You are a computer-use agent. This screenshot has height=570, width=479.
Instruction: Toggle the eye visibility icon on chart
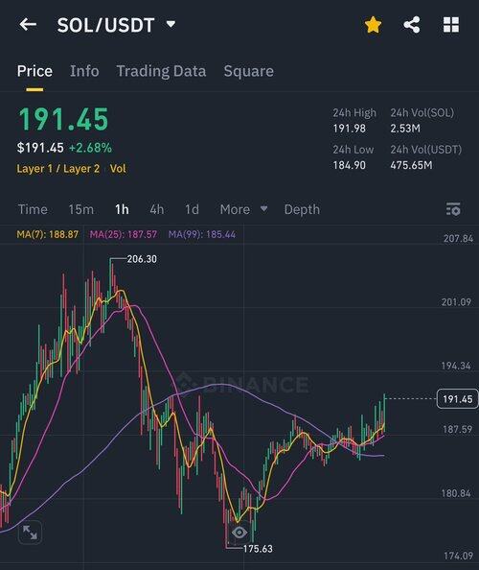click(x=239, y=533)
